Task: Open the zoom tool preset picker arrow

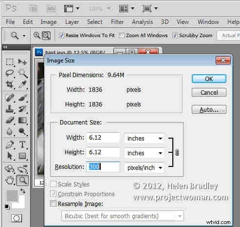Action: [x=24, y=36]
